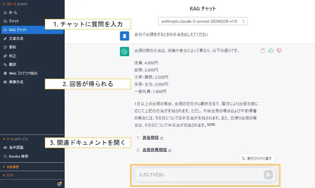This screenshot has height=188, width=315.
Task: Click the 最初からやり直す restart button
Action: [x=257, y=159]
